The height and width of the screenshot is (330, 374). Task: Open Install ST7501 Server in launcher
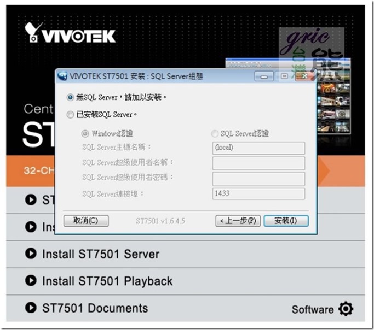101,254
